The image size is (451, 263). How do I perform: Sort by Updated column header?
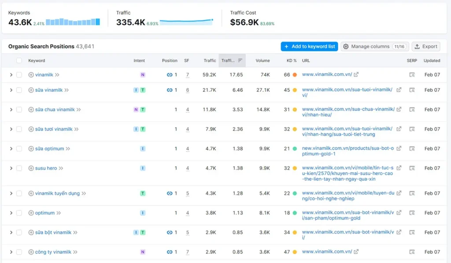click(432, 60)
